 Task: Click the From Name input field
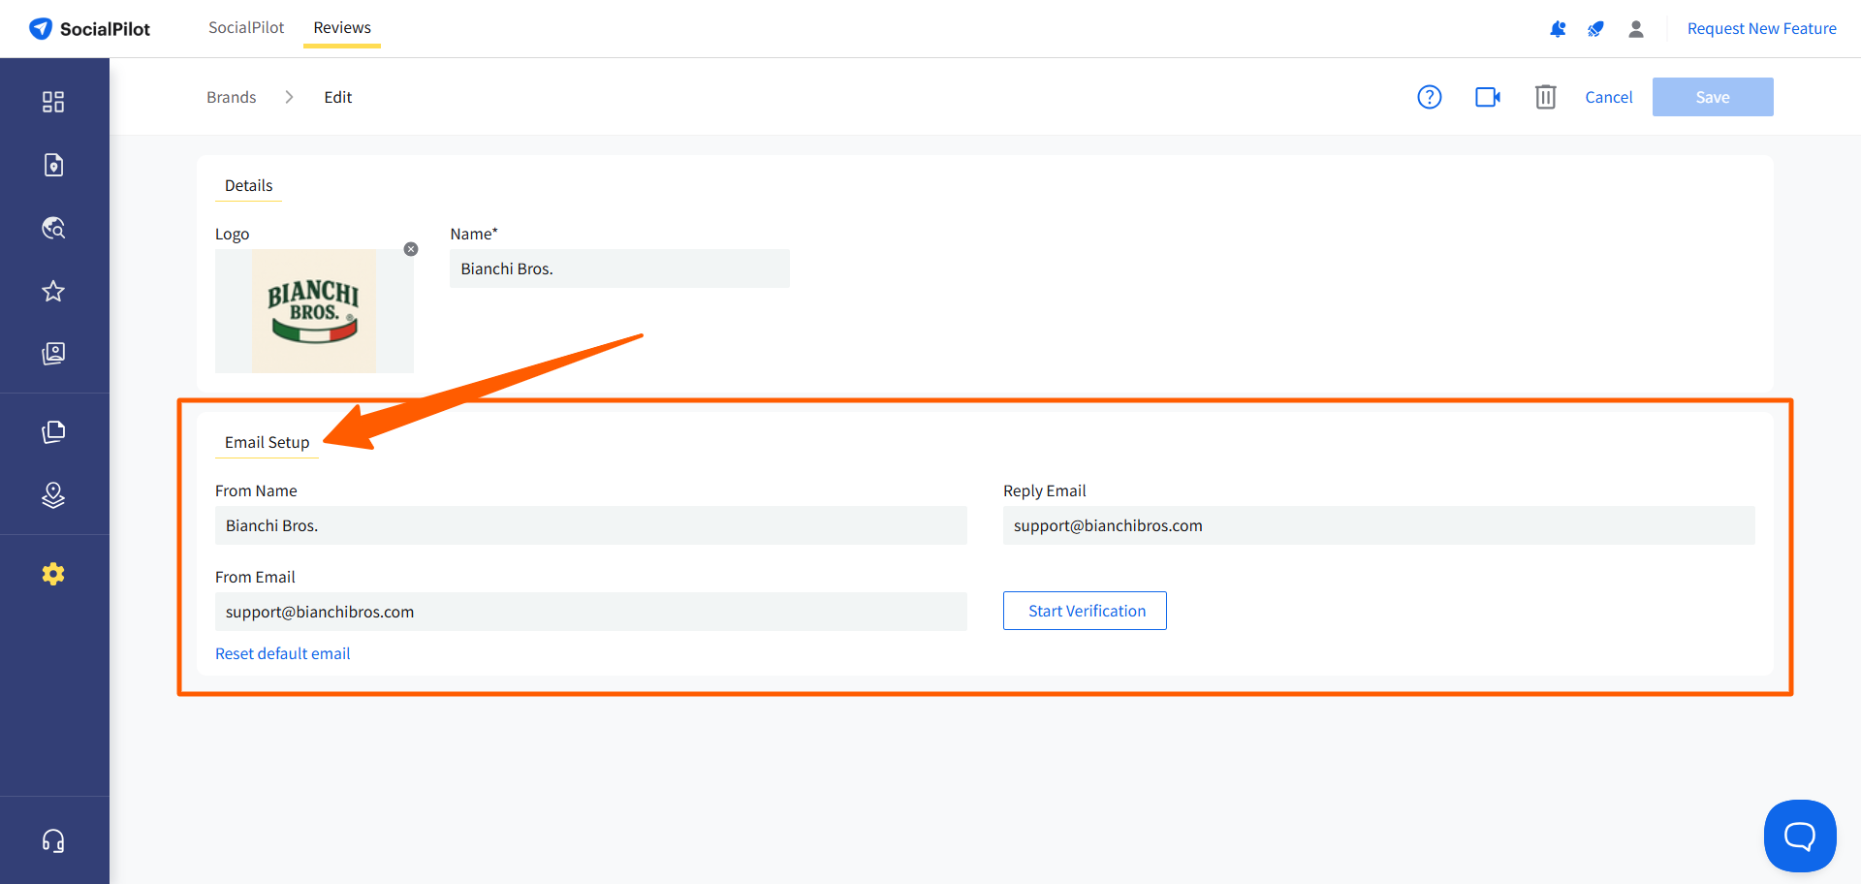click(591, 525)
